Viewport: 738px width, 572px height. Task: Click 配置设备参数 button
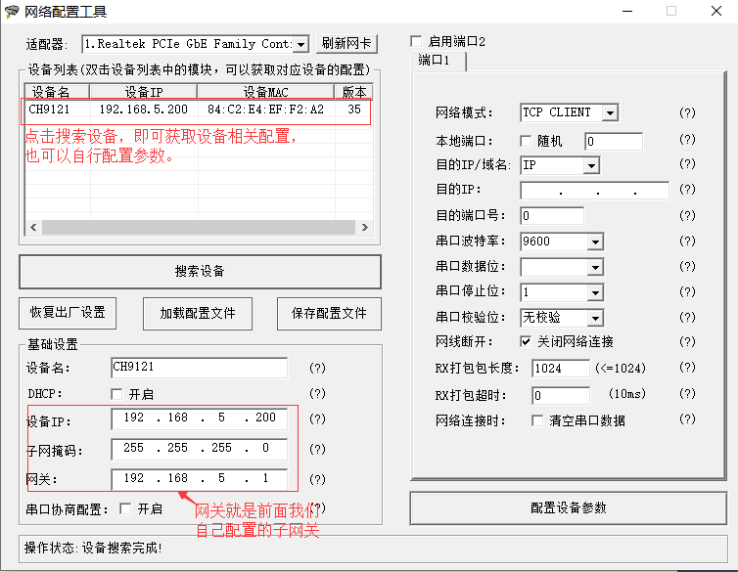[x=568, y=508]
